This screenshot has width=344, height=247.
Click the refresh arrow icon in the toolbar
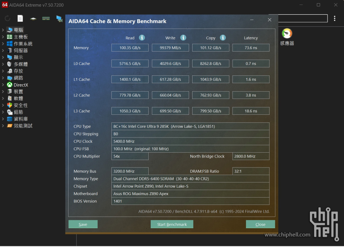coord(7,18)
